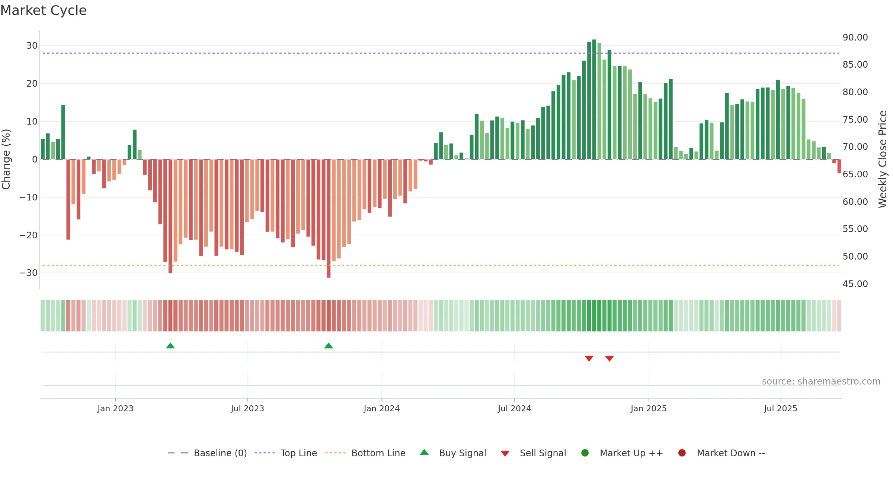
Task: Click the Jan 2023 axis label
Action: pos(115,408)
